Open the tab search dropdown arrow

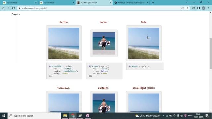(x=187, y=2)
